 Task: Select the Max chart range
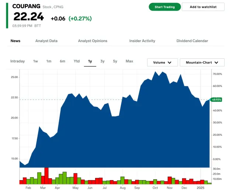click(x=129, y=61)
